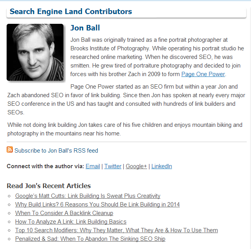
Task: Open the Google+ profile link
Action: [136, 166]
